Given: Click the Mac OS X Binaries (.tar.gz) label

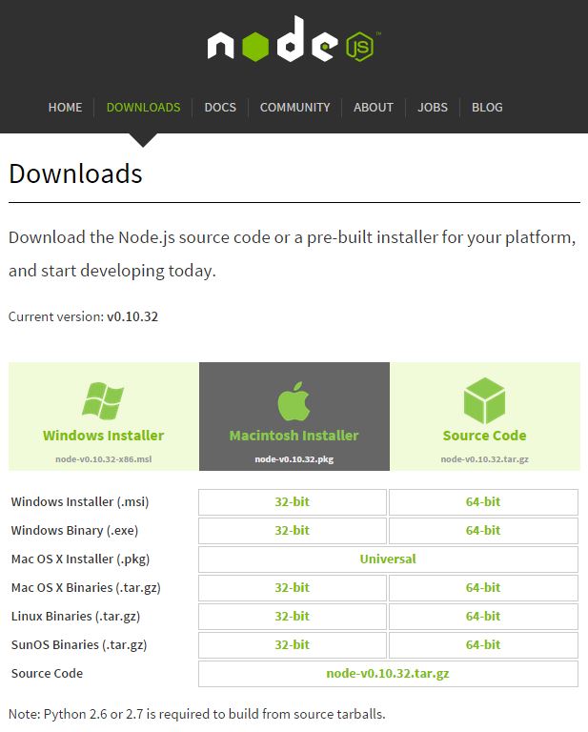Looking at the screenshot, I should [x=86, y=587].
